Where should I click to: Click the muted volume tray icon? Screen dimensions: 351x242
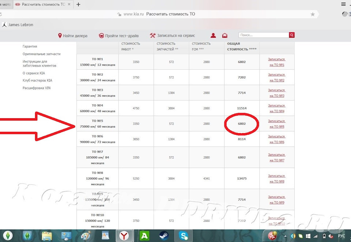(x=331, y=236)
